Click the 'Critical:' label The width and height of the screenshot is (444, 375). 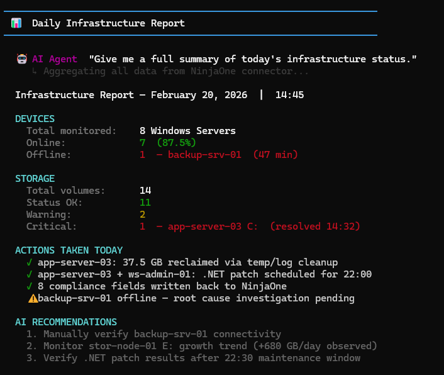pos(52,227)
